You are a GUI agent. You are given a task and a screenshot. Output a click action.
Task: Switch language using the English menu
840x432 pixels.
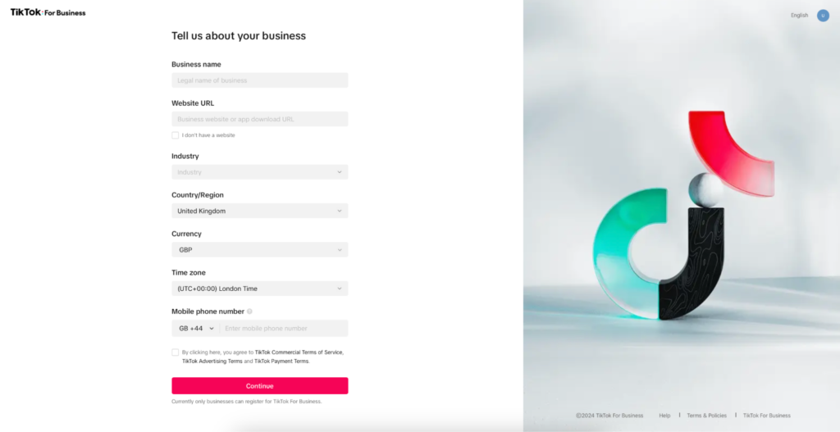tap(799, 16)
